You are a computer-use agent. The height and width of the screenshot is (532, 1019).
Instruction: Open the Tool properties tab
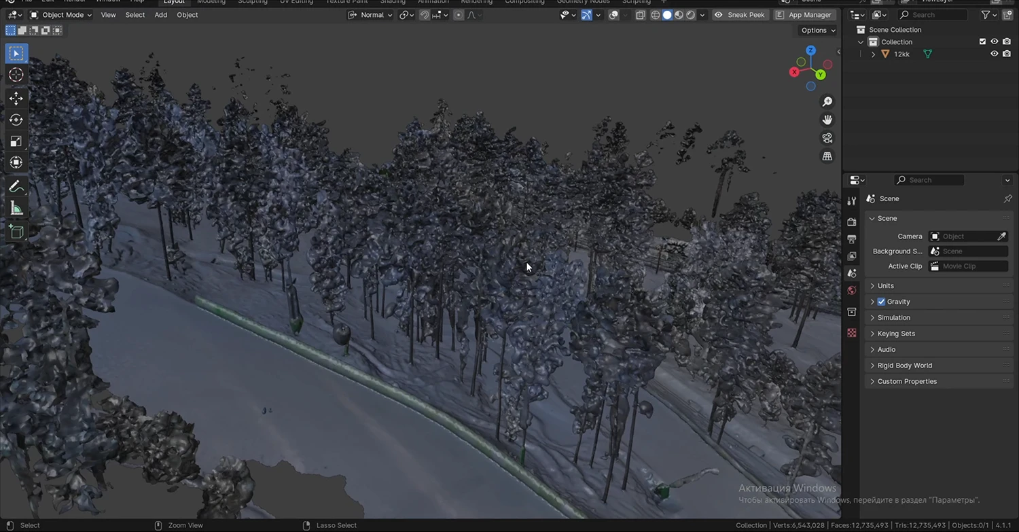pyautogui.click(x=852, y=201)
